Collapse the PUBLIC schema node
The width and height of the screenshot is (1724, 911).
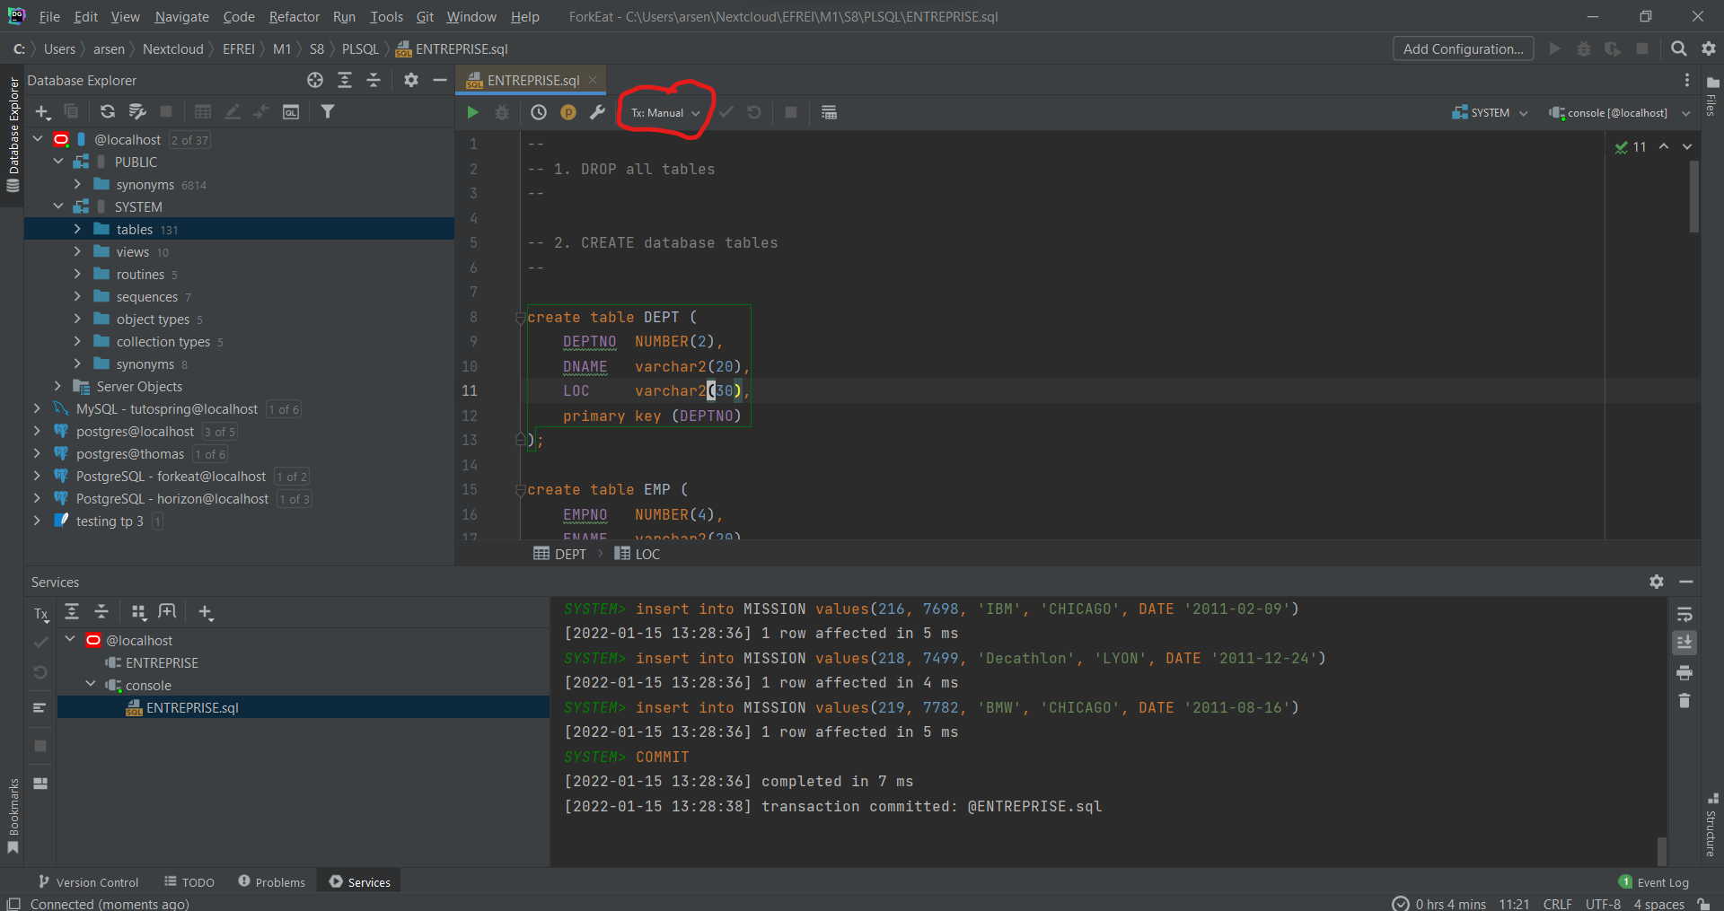click(58, 162)
